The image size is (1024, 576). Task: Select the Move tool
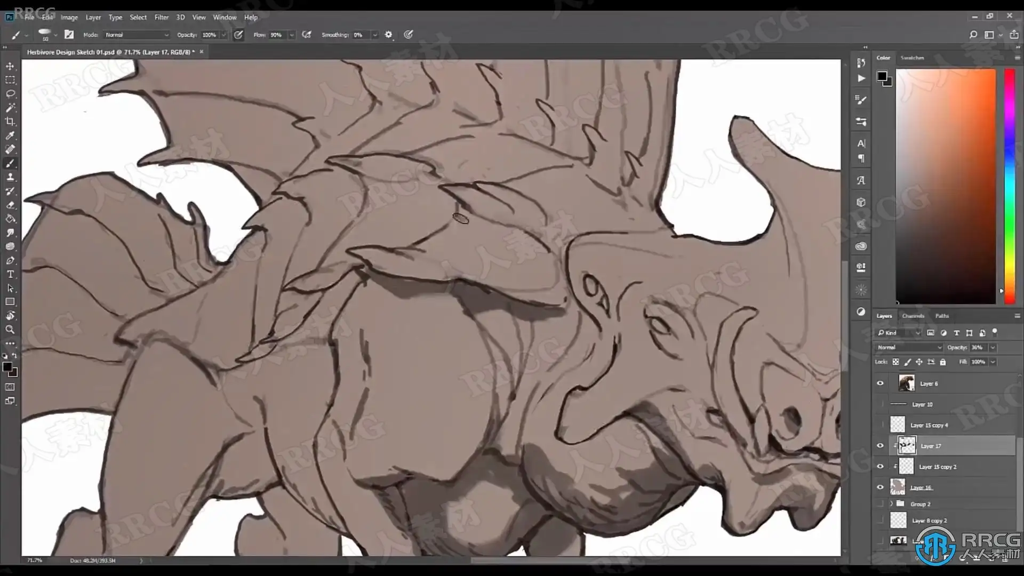[x=10, y=66]
